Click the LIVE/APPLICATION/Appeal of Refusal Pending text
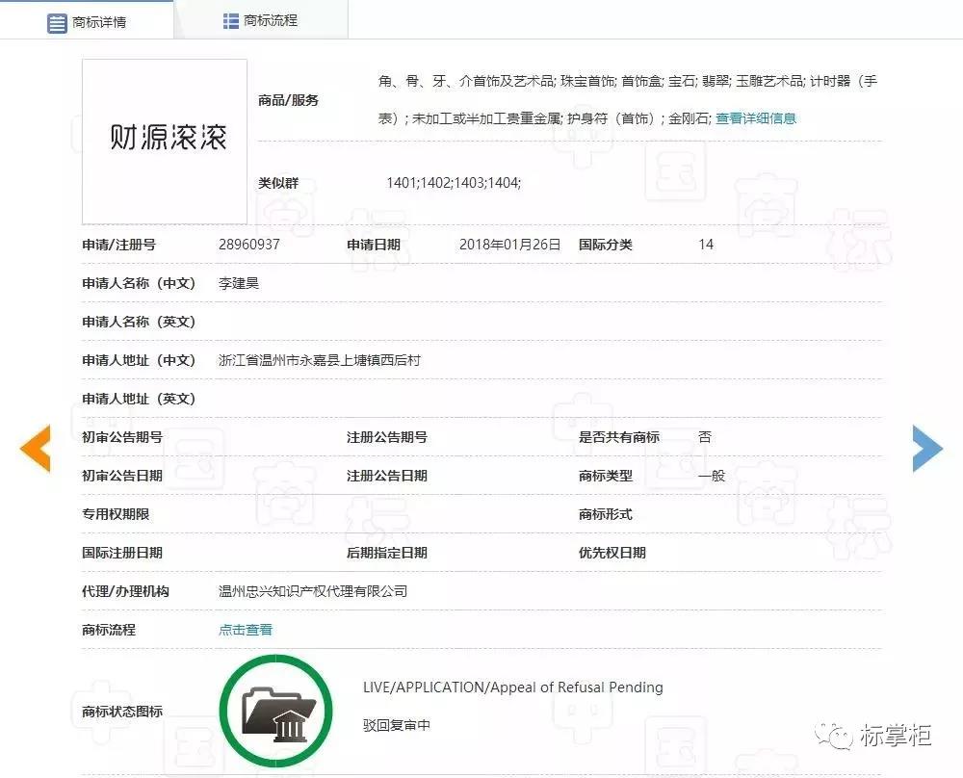Viewport: 963px width, 778px height. coord(513,687)
